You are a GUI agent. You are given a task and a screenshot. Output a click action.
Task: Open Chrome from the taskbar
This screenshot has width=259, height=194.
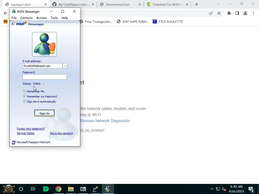pos(58,189)
